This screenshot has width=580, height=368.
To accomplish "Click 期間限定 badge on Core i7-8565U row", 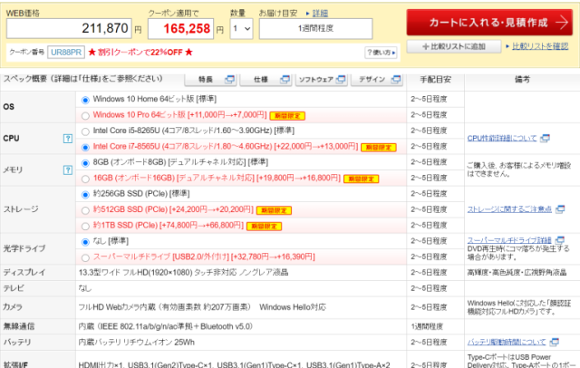I will pyautogui.click(x=379, y=147).
